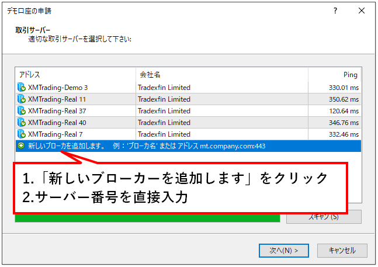Image resolution: width=378 pixels, height=267 pixels.
Task: Click the 350.62 ms ping value
Action: (344, 99)
